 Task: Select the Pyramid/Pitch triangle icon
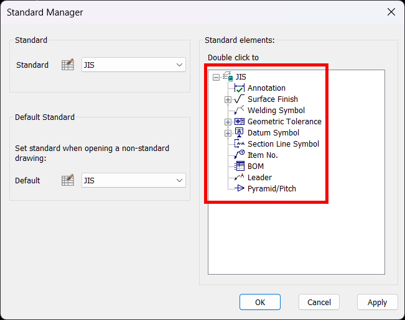click(x=239, y=188)
